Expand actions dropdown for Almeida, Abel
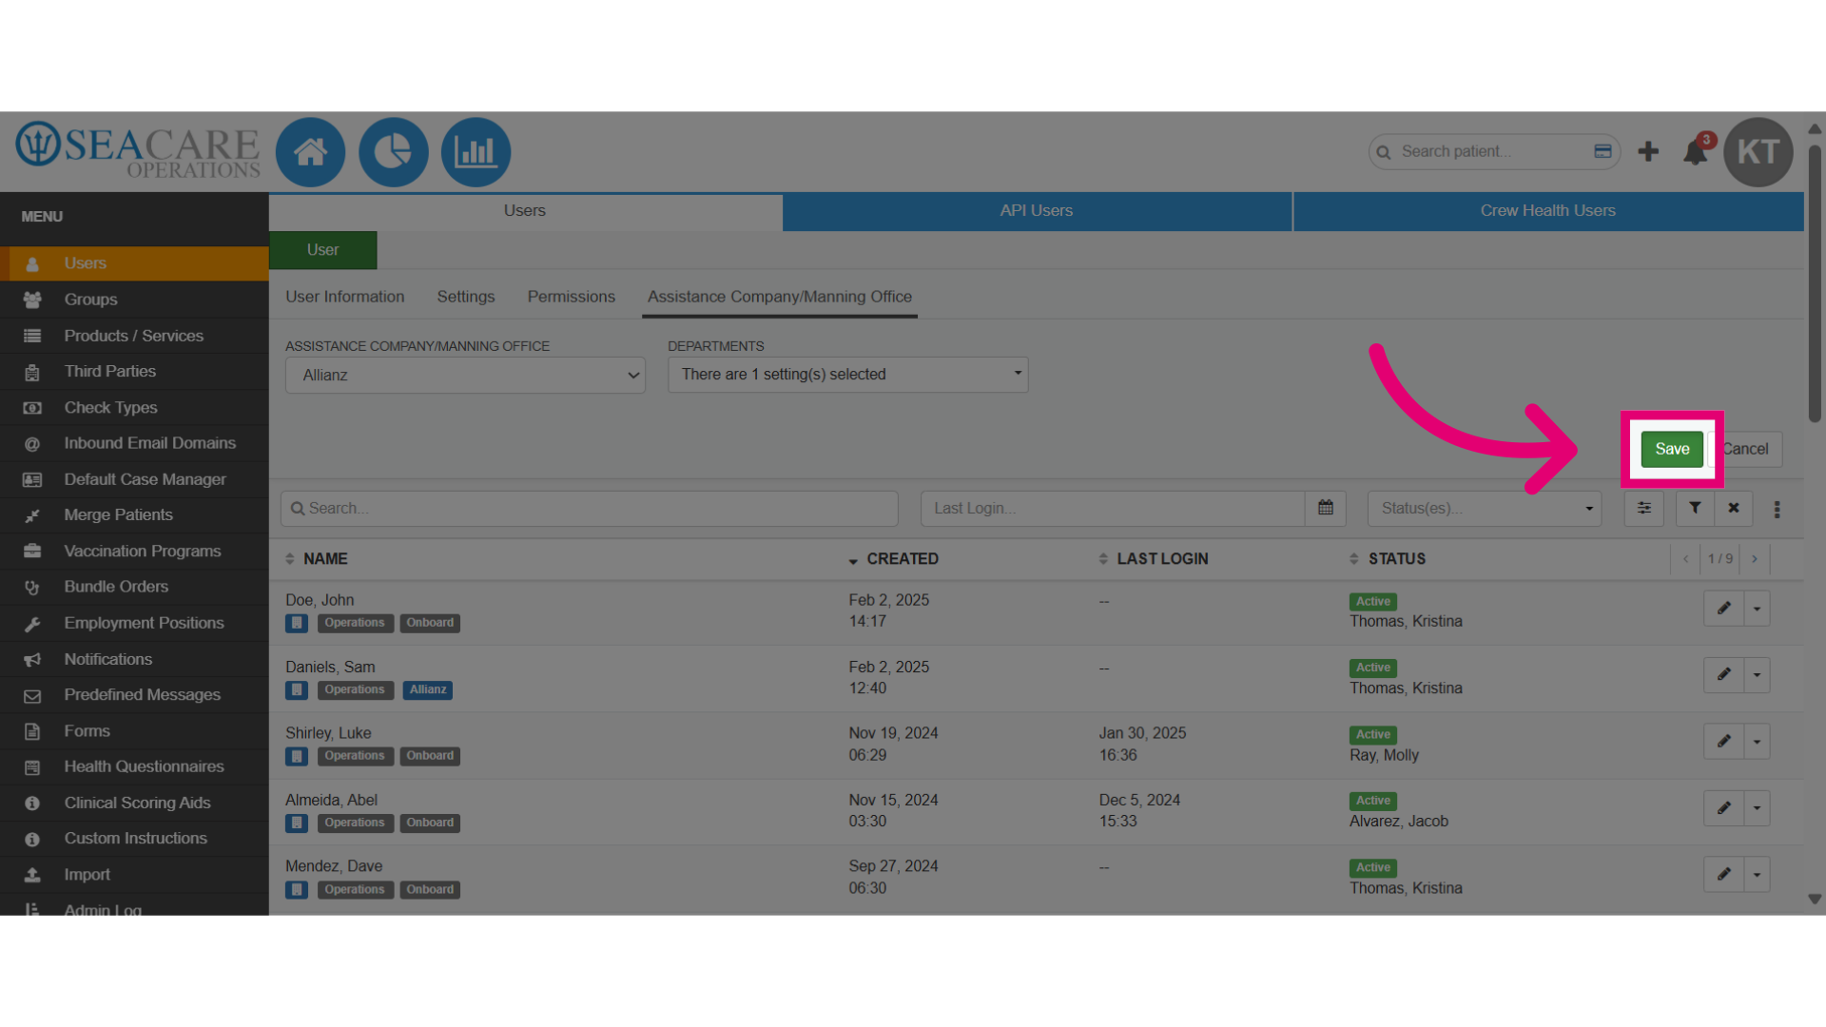 [x=1757, y=808]
